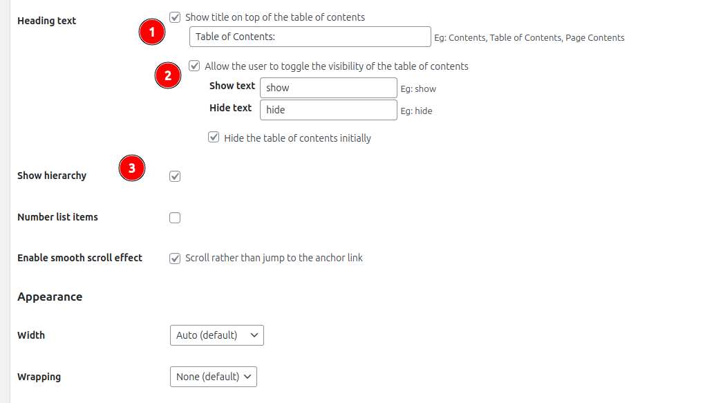Disable the smooth scroll effect checkbox

(175, 259)
